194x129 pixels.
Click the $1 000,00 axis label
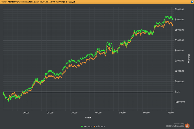(x=179, y=81)
